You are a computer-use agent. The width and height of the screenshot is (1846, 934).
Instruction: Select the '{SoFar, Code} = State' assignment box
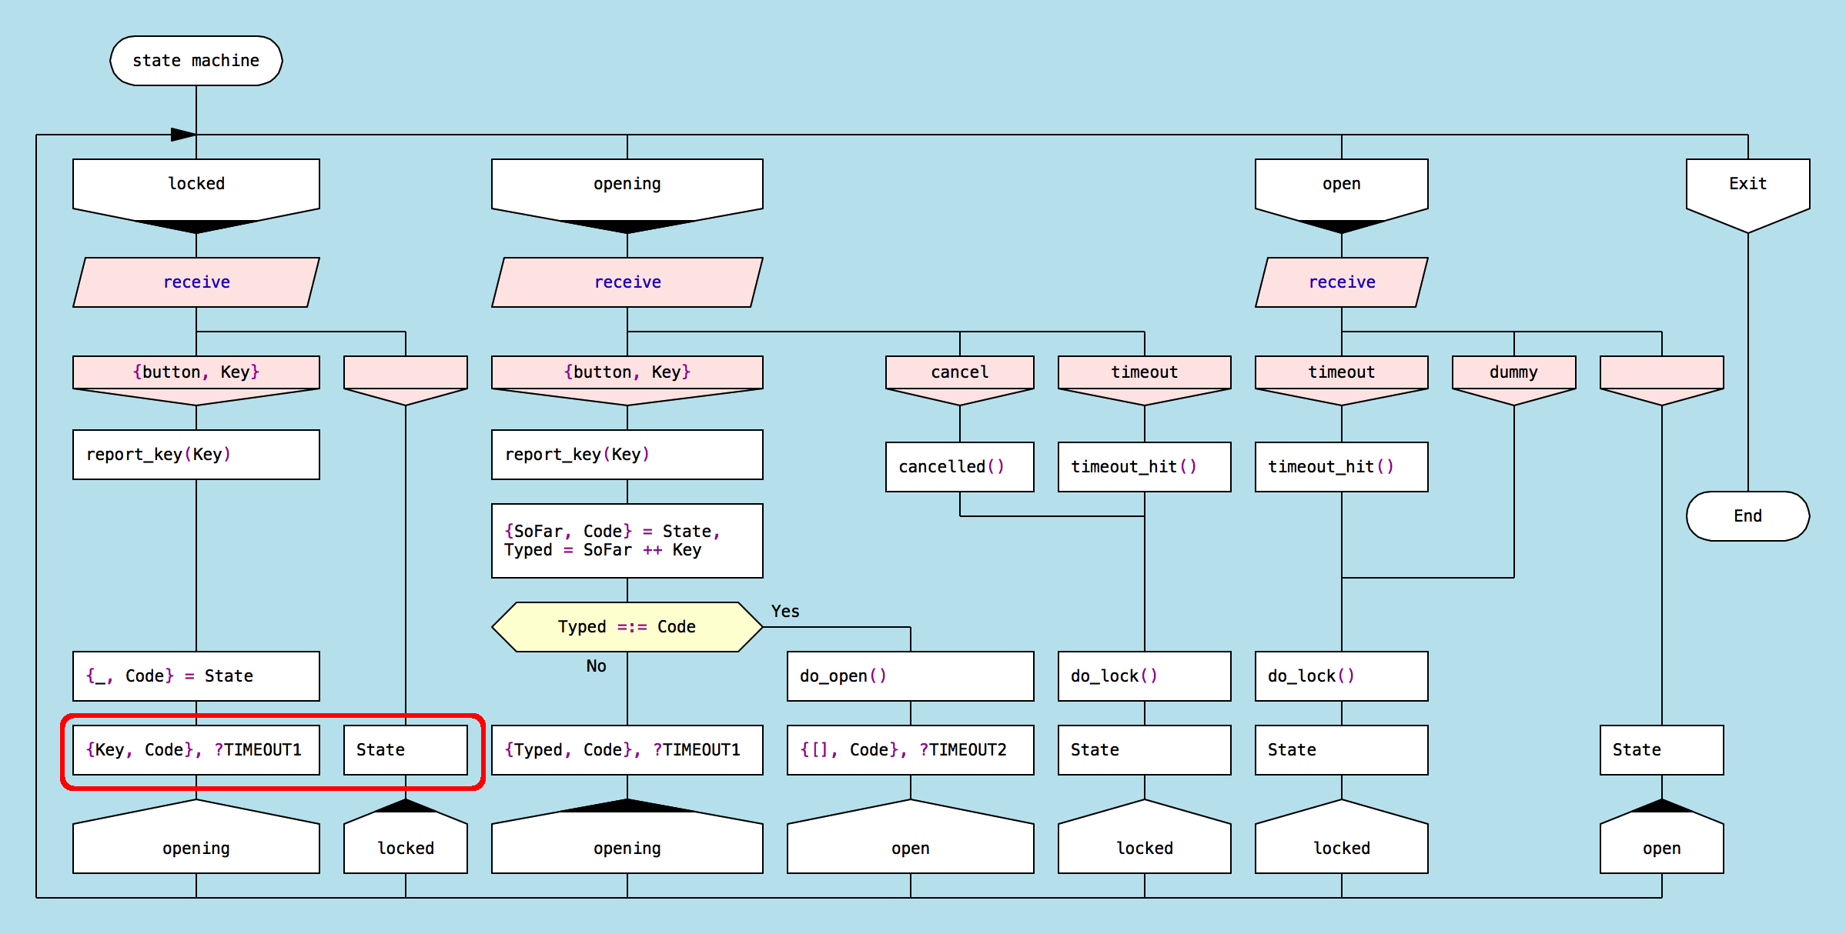click(627, 541)
